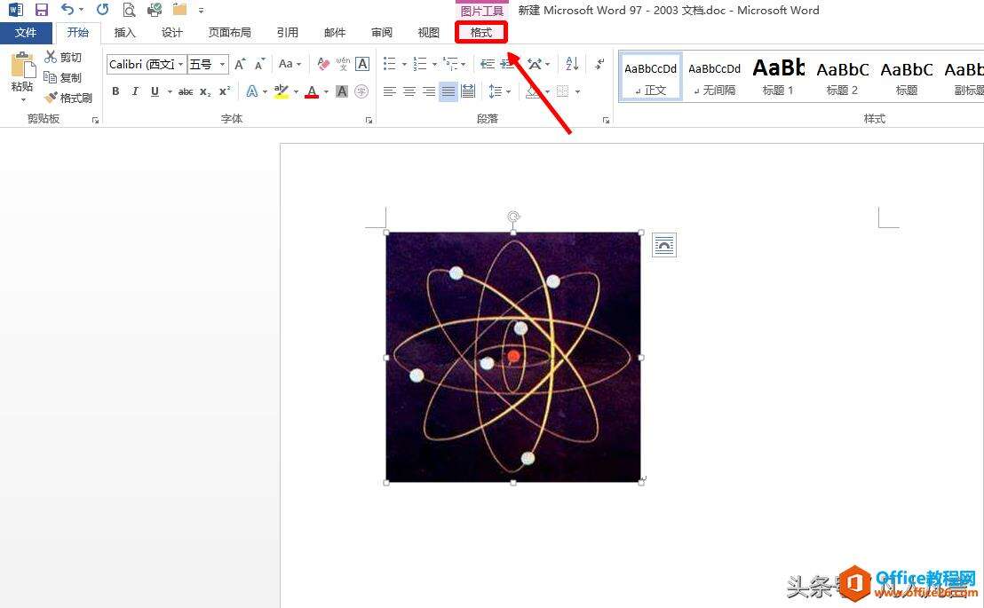Apply the 标题 2 heading style

842,77
